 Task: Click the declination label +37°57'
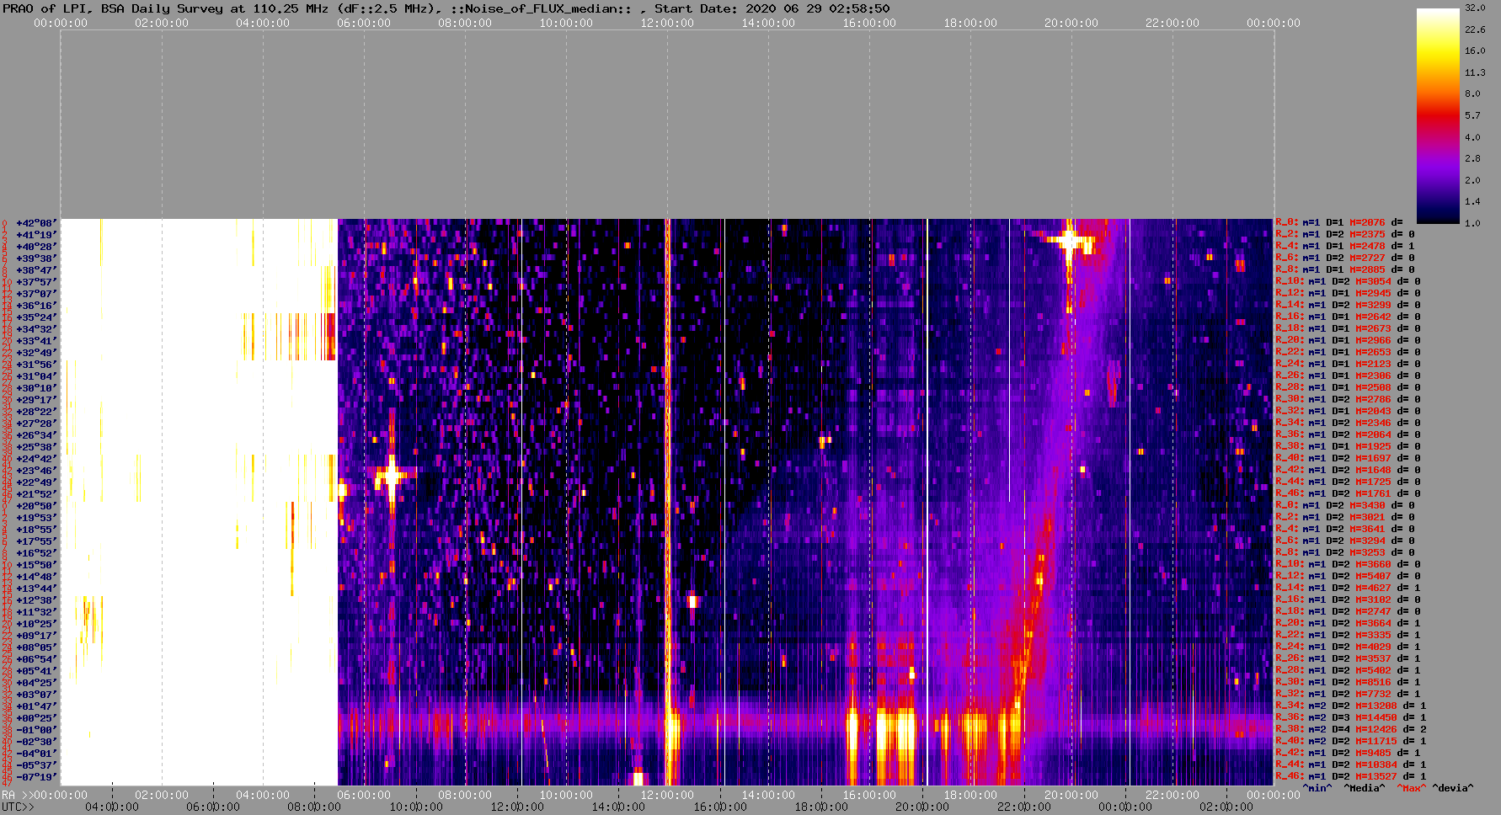coord(36,282)
